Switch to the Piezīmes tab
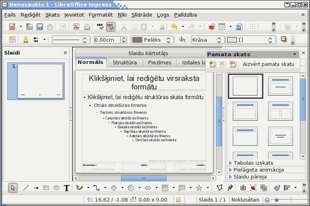The width and height of the screenshot is (310, 206). (160, 63)
